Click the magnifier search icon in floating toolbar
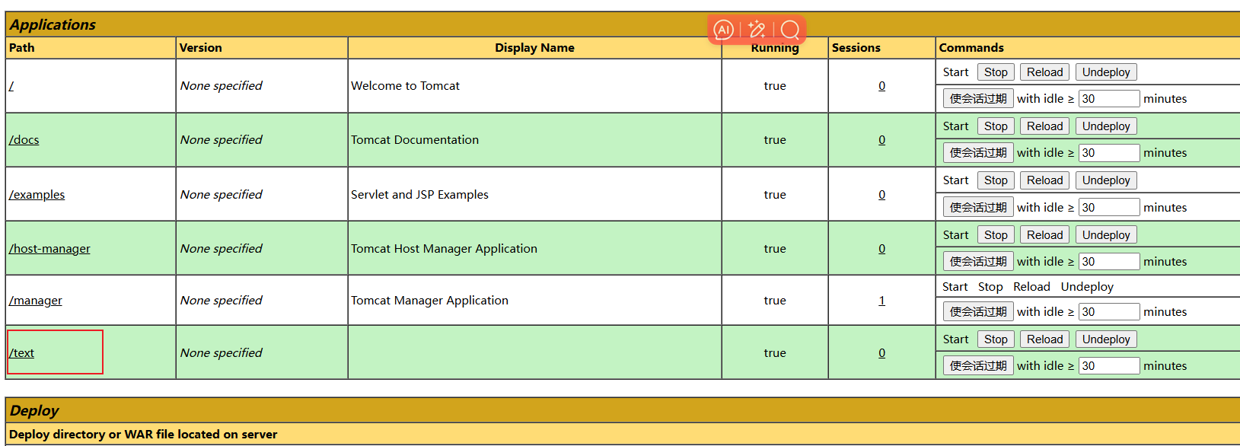This screenshot has width=1240, height=446. 790,30
